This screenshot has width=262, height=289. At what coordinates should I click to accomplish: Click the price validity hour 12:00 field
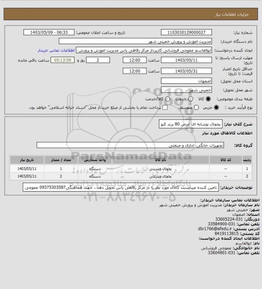click(x=134, y=71)
